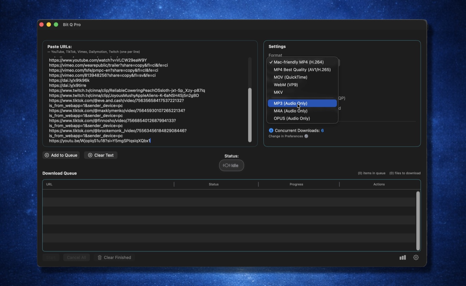Viewport: 466px width, 286px height.
Task: Click the Status column header
Action: coord(214,184)
